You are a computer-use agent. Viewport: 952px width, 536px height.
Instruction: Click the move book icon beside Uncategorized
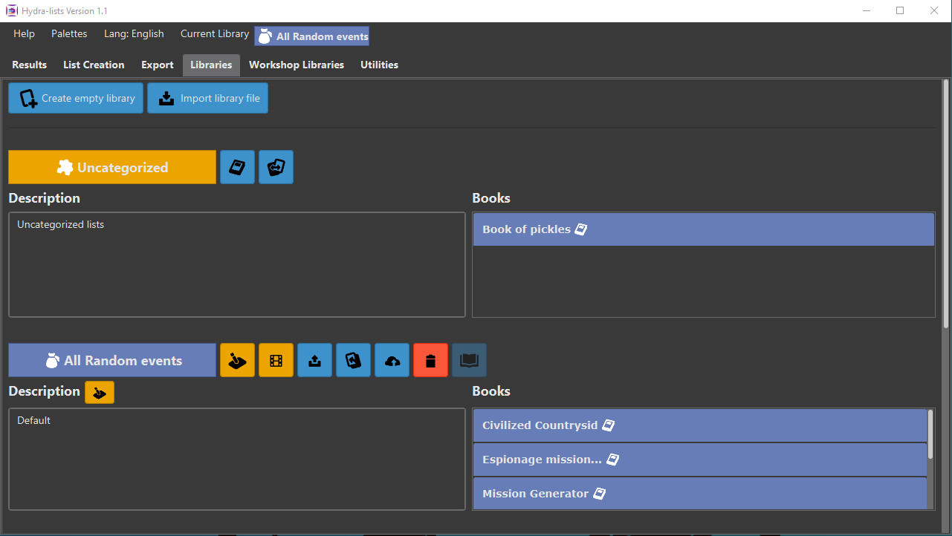pyautogui.click(x=276, y=167)
